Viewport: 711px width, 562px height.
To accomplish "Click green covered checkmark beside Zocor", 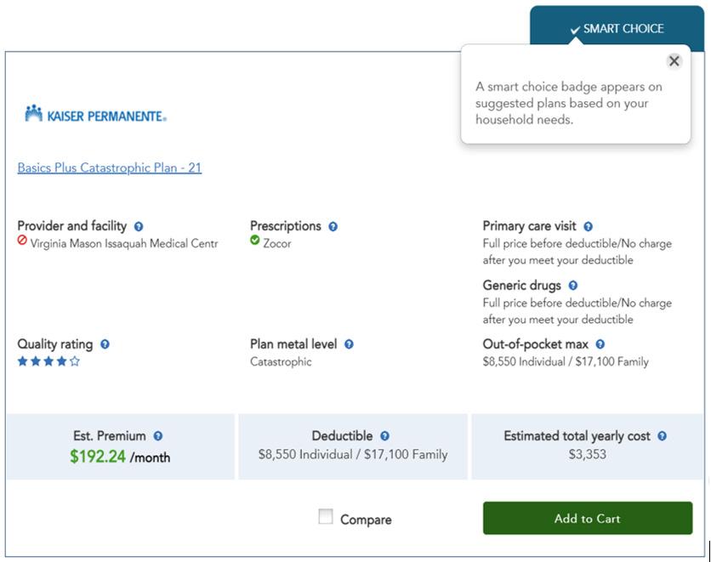I will pos(255,241).
